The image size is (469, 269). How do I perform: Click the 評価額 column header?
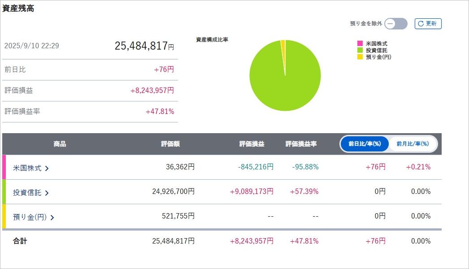point(170,144)
